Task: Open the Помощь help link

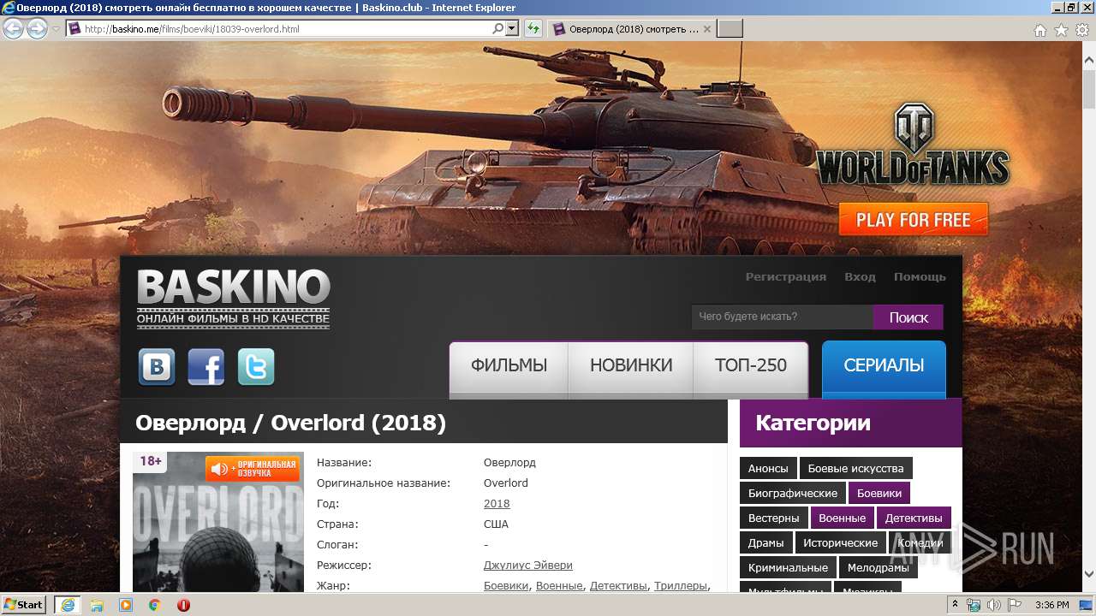Action: coord(920,276)
